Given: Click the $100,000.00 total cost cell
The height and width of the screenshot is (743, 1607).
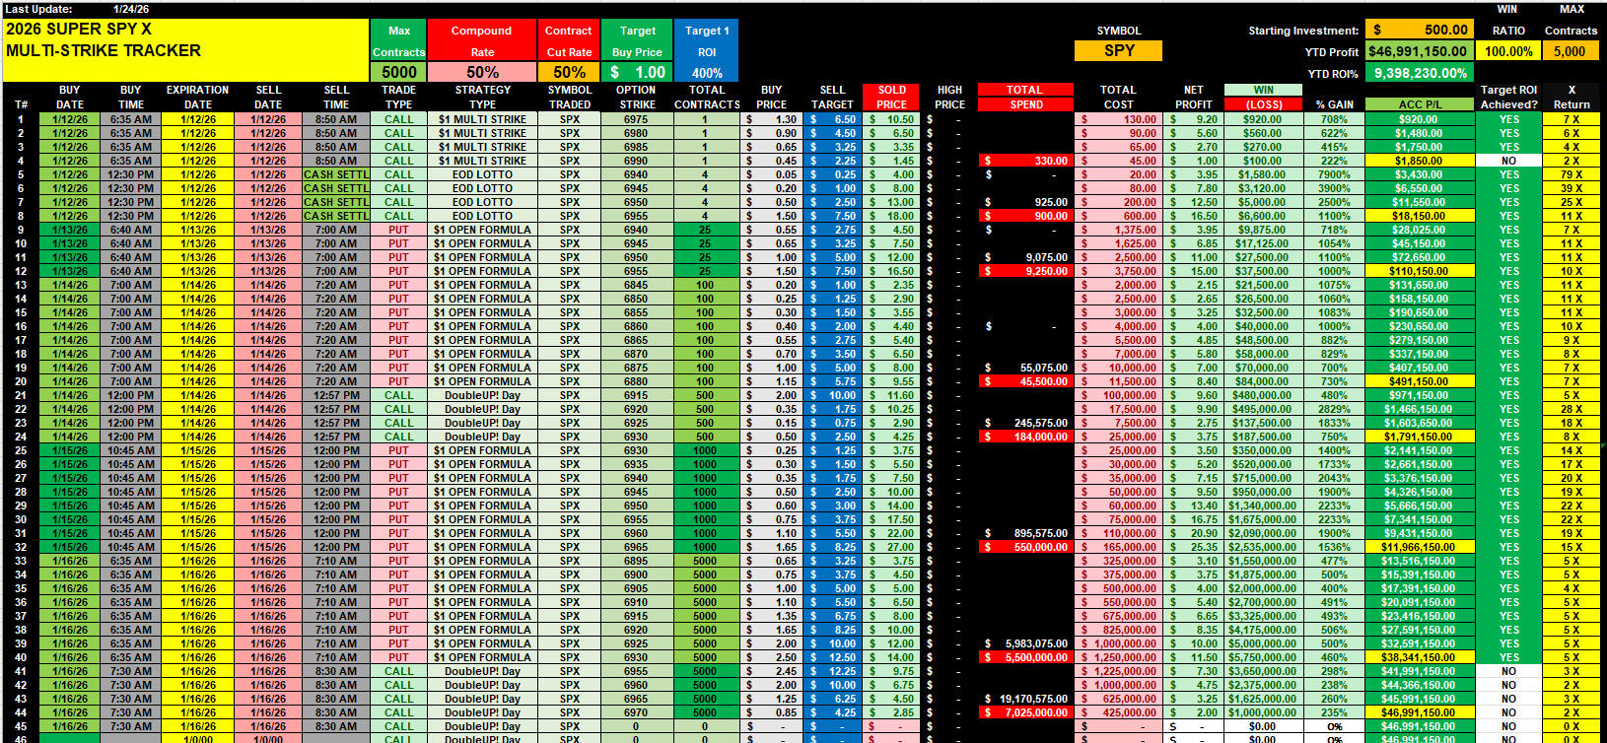Looking at the screenshot, I should point(1119,395).
